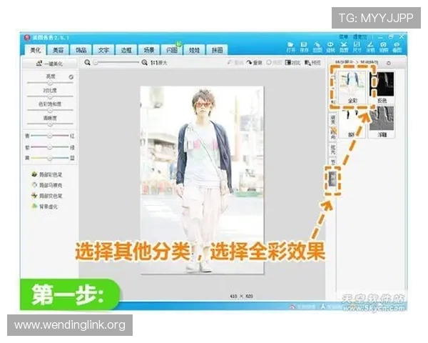Select the 局部变色笔 tool
The width and height of the screenshot is (428, 343).
[46, 196]
